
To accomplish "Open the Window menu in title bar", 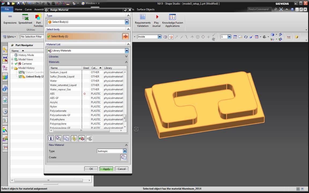I will pos(89,3).
